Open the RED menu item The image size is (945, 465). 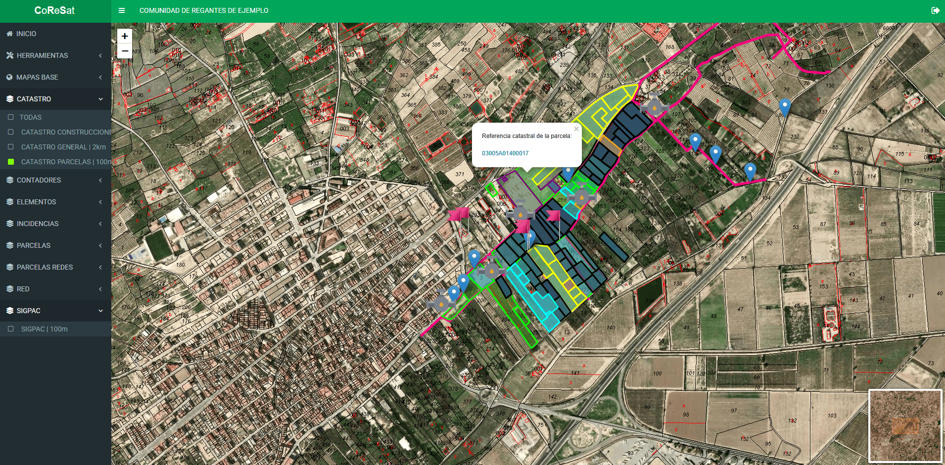click(23, 289)
